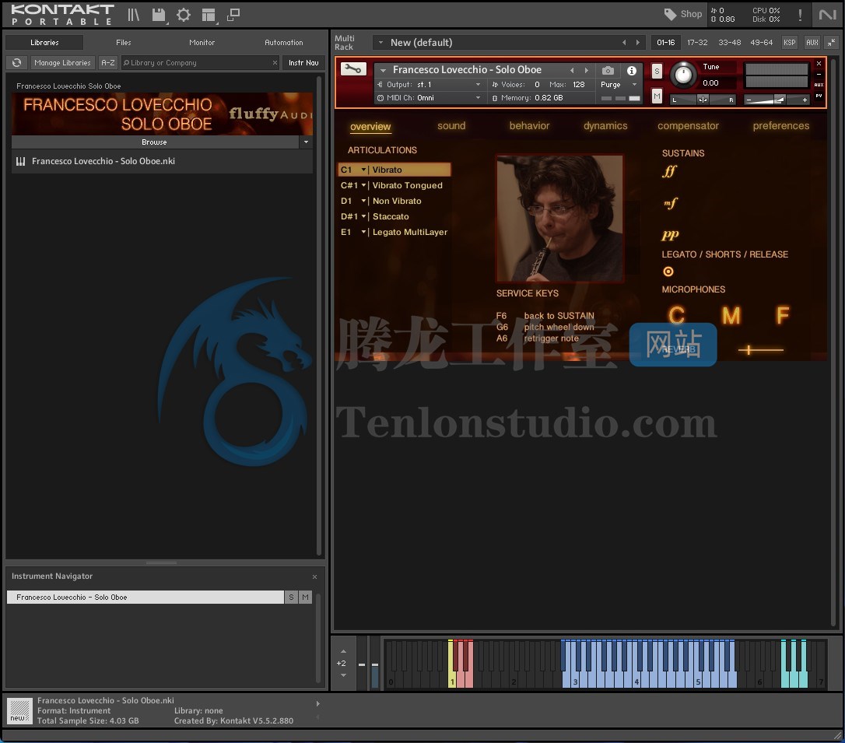Open the Shop tag icon
Viewport: 845px width, 743px height.
[671, 14]
